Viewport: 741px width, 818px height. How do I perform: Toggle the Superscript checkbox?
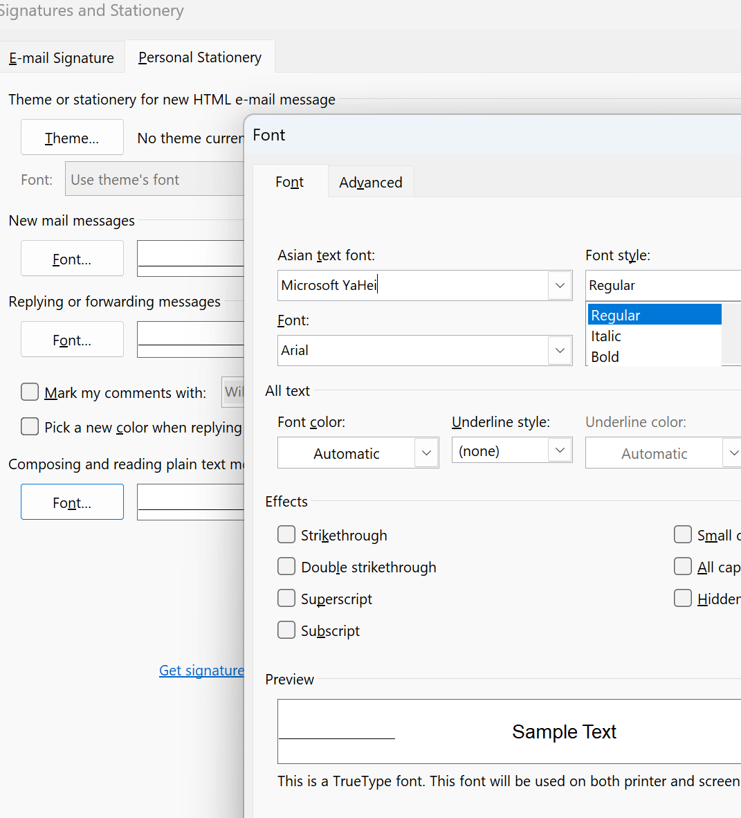click(x=286, y=598)
